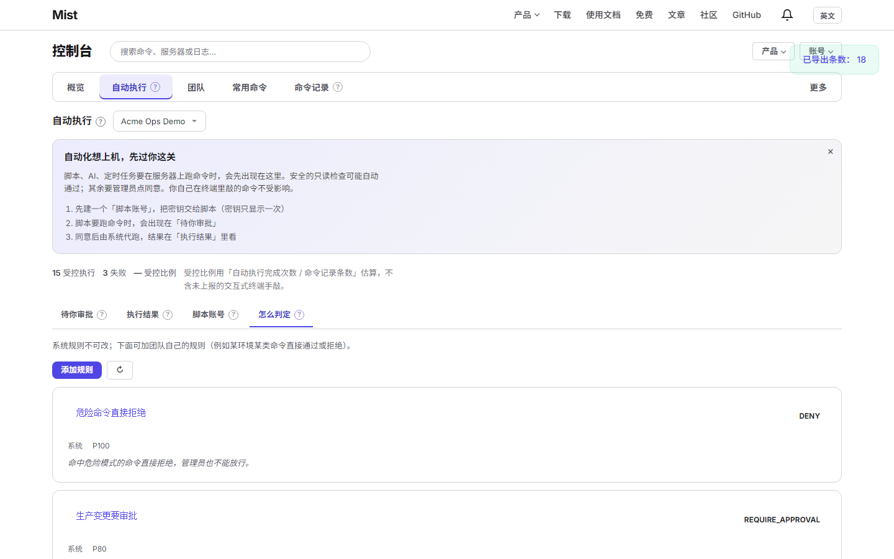Open the 使用文档 navigation link

point(603,15)
